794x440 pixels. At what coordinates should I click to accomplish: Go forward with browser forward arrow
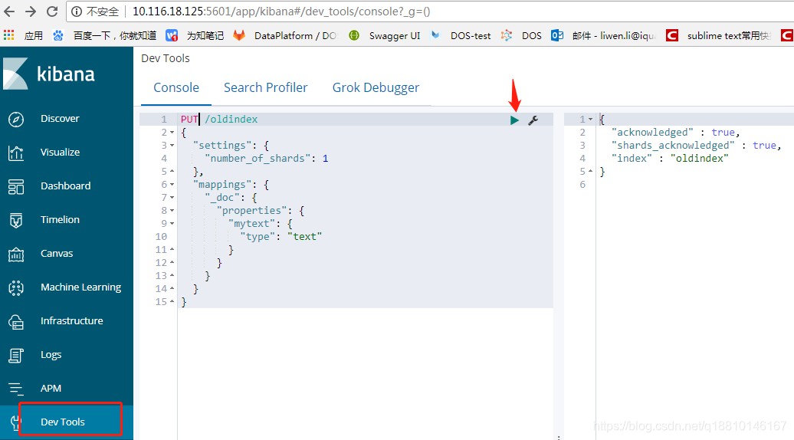31,11
